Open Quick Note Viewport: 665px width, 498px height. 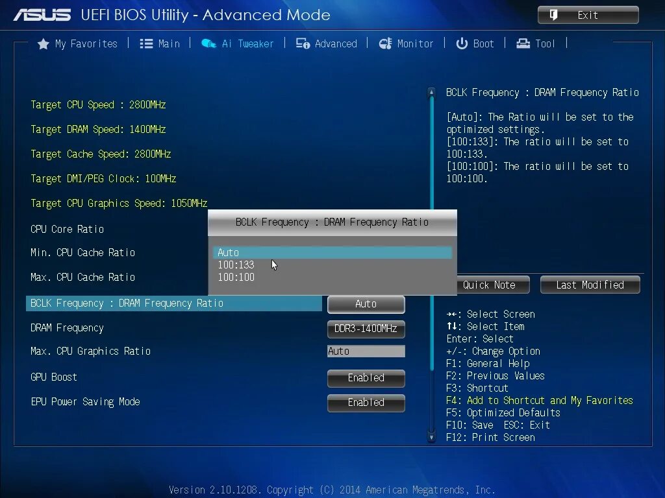(x=494, y=285)
